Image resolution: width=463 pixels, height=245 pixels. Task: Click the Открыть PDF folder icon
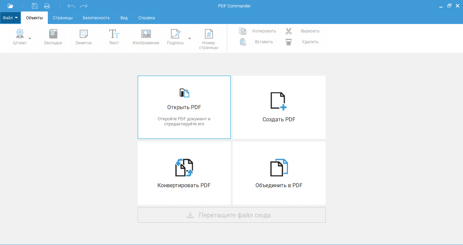[184, 93]
